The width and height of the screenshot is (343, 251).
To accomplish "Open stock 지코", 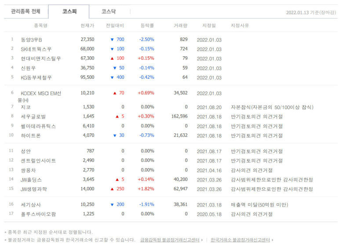I will tap(26, 107).
